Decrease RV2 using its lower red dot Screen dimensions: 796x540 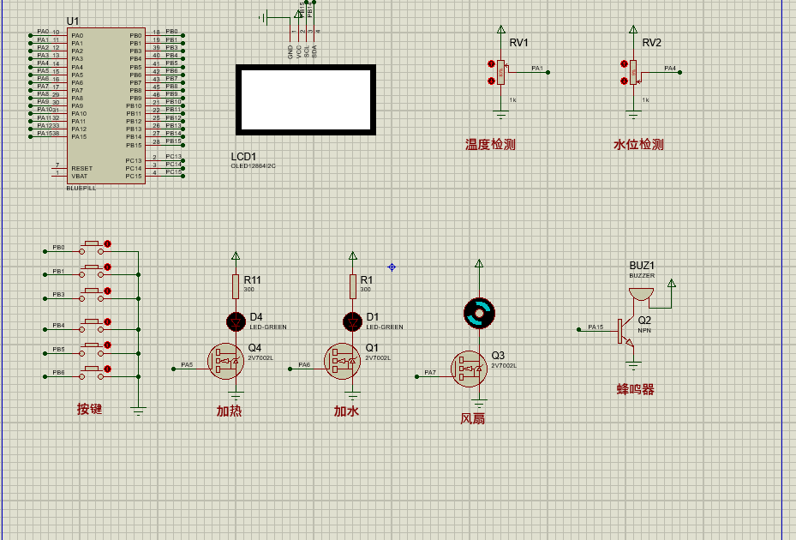point(624,81)
